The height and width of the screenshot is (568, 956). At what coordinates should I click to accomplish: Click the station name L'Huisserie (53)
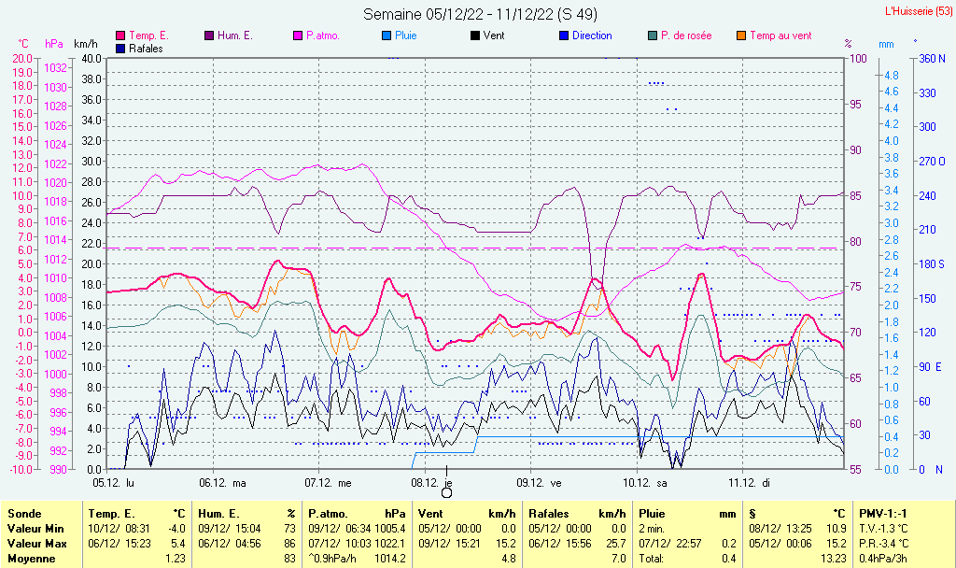click(x=919, y=11)
